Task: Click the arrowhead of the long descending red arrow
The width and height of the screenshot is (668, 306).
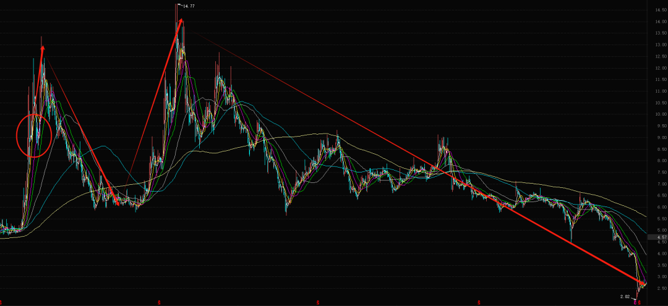Action: [x=643, y=283]
